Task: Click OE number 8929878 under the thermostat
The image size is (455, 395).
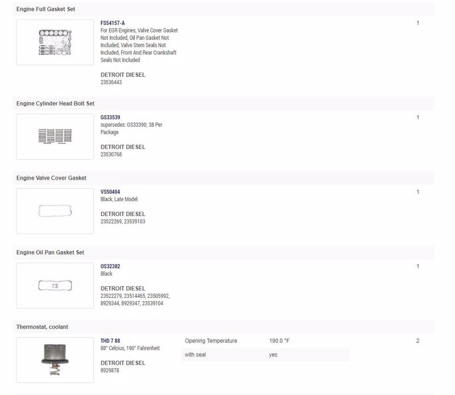Action: (x=110, y=370)
